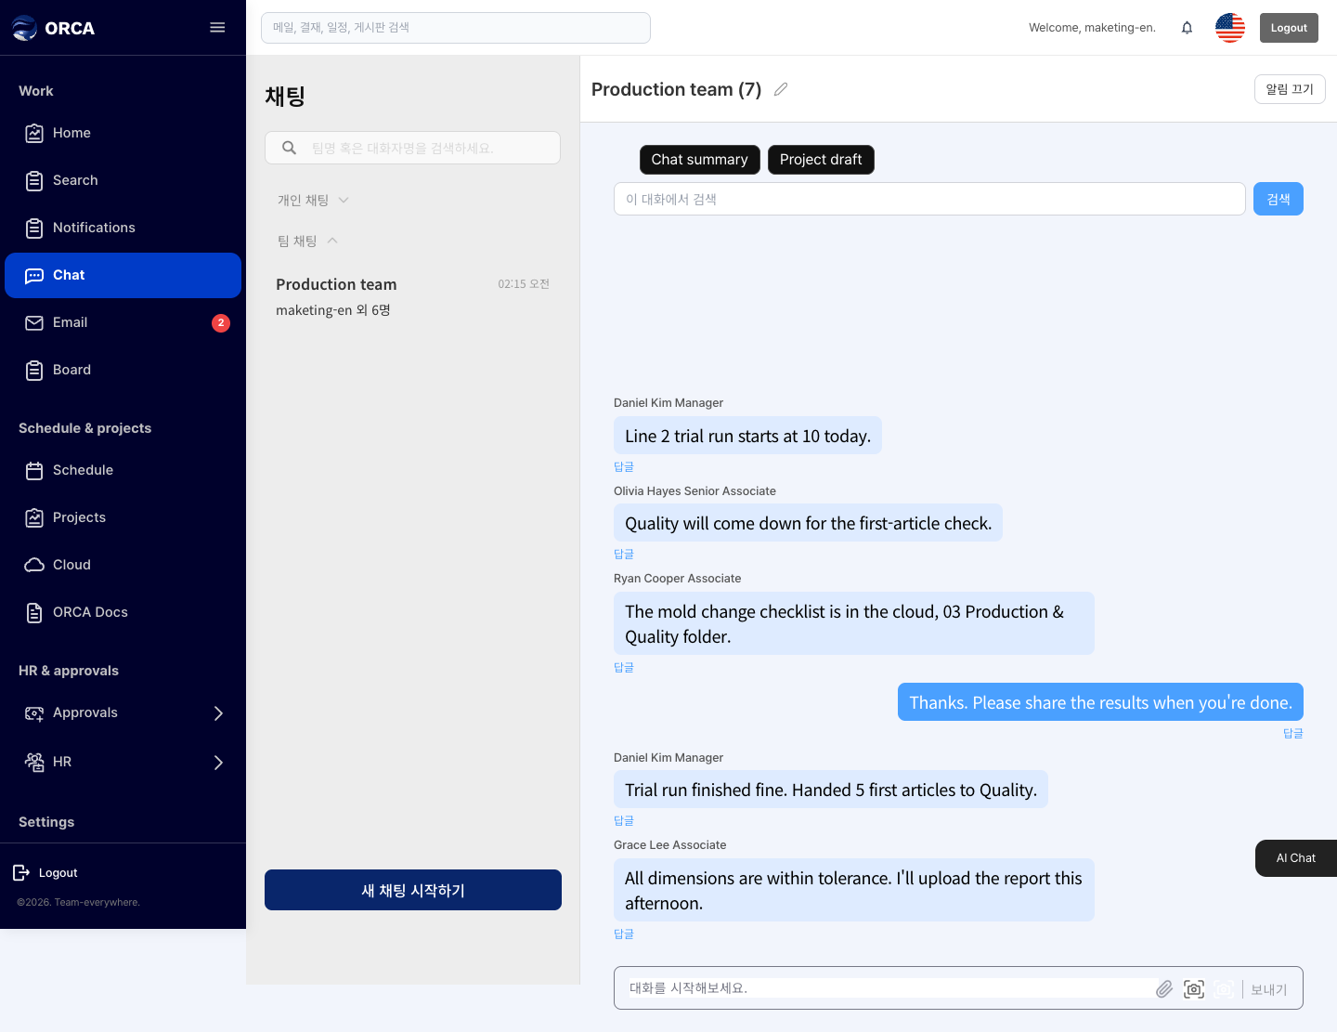1337x1032 pixels.
Task: Change language via the US flag icon
Action: pyautogui.click(x=1230, y=28)
